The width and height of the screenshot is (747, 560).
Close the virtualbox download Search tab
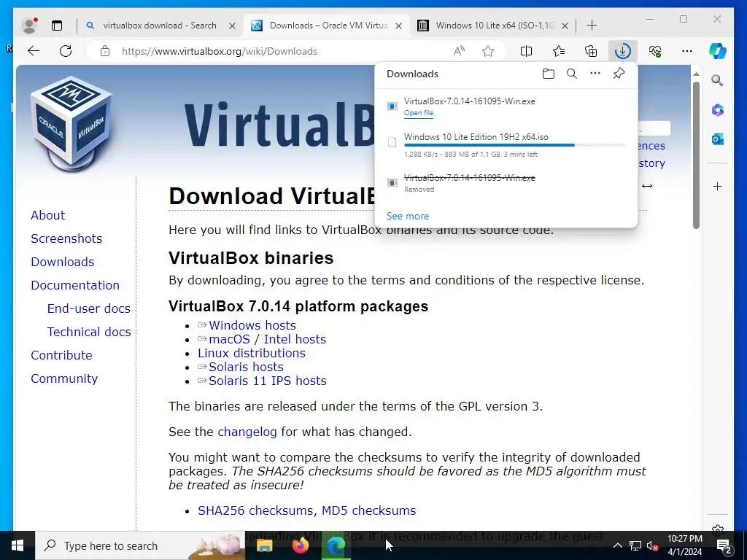point(233,26)
